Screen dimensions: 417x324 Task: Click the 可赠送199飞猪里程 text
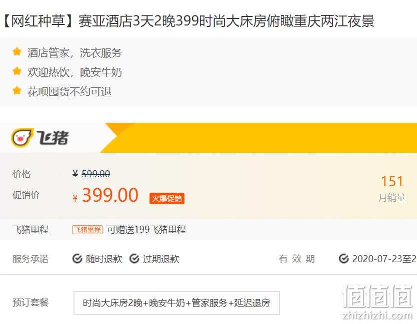click(146, 230)
